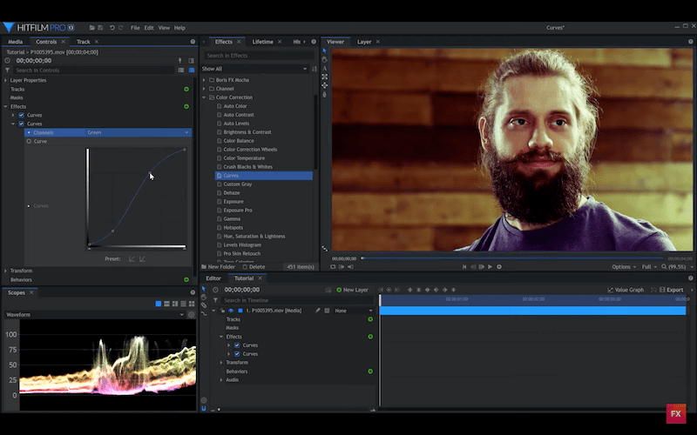Click the New Folder button
The width and height of the screenshot is (697, 435).
(219, 267)
